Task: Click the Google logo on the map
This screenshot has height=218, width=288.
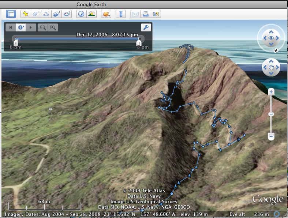Action: tap(268, 199)
